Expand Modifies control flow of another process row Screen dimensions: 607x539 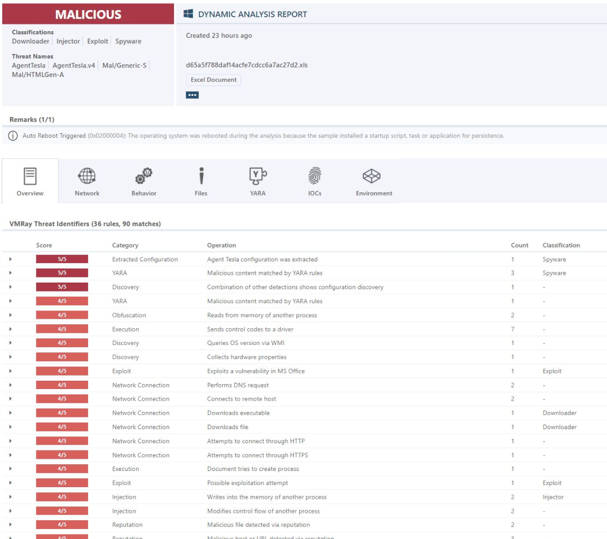[11, 511]
